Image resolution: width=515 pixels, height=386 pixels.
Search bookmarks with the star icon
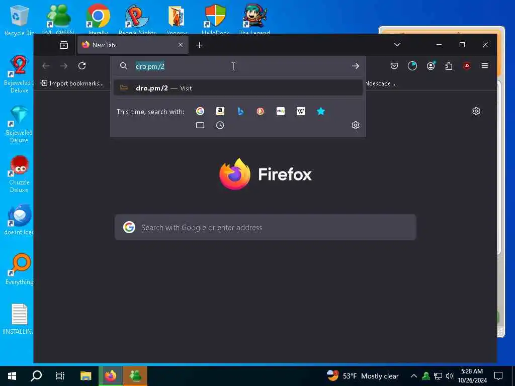321,111
